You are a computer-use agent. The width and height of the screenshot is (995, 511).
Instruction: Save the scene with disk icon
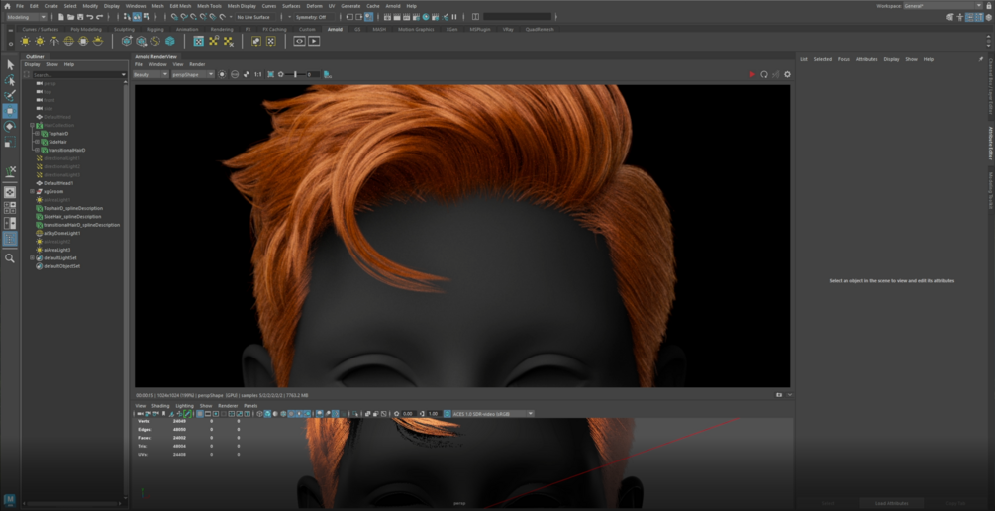tap(80, 17)
